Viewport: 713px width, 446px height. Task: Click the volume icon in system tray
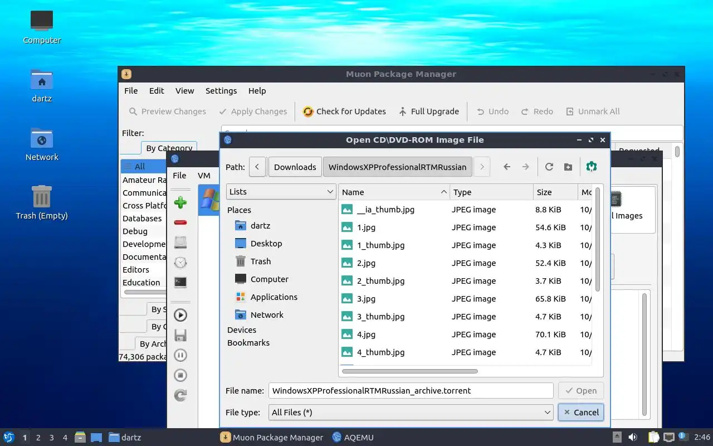[x=633, y=437]
